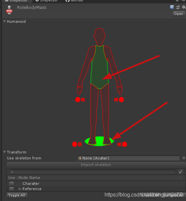The width and height of the screenshot is (186, 201).
Task: Click the checkmark button beside search
Action: [x=180, y=172]
